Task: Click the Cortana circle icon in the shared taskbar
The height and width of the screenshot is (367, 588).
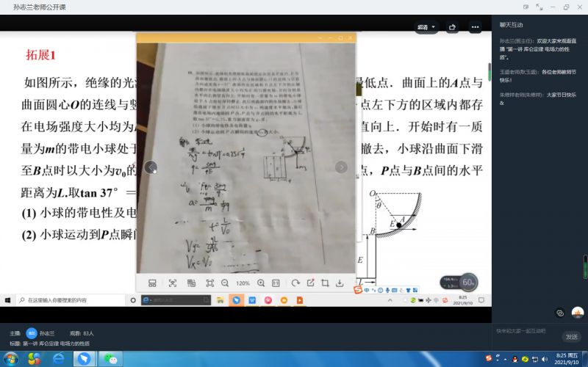Action: pos(133,300)
